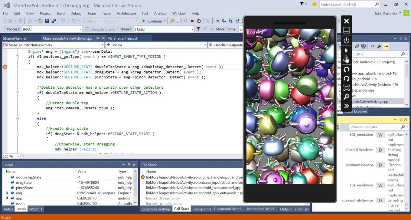Click the Step Over toolbar icon

pyautogui.click(x=231, y=21)
